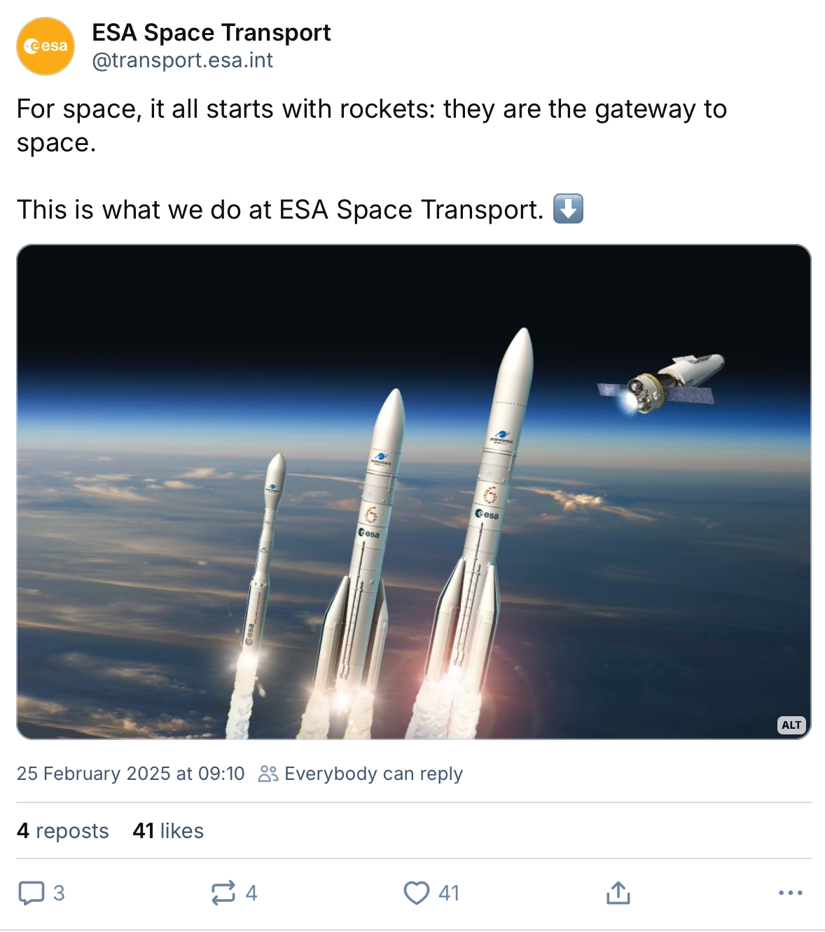Click the down arrow emoji in post
The image size is (825, 932).
569,209
